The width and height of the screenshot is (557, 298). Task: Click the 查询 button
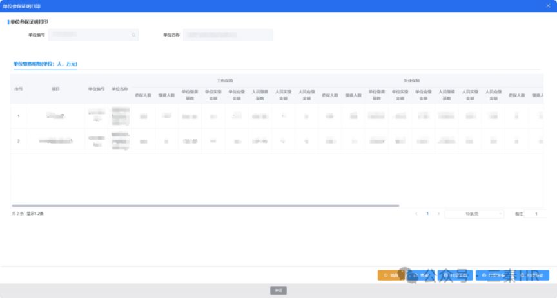(420, 275)
